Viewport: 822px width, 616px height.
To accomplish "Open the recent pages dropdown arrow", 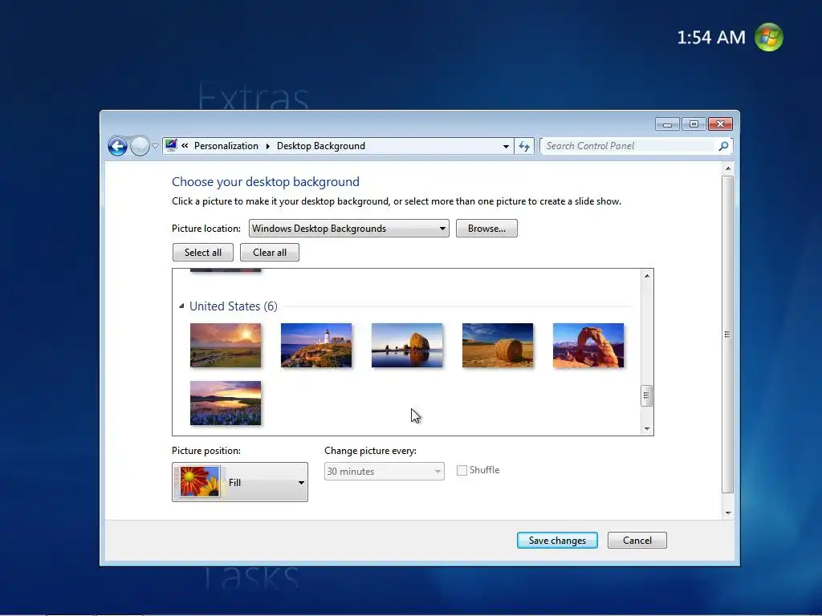I will tap(155, 146).
